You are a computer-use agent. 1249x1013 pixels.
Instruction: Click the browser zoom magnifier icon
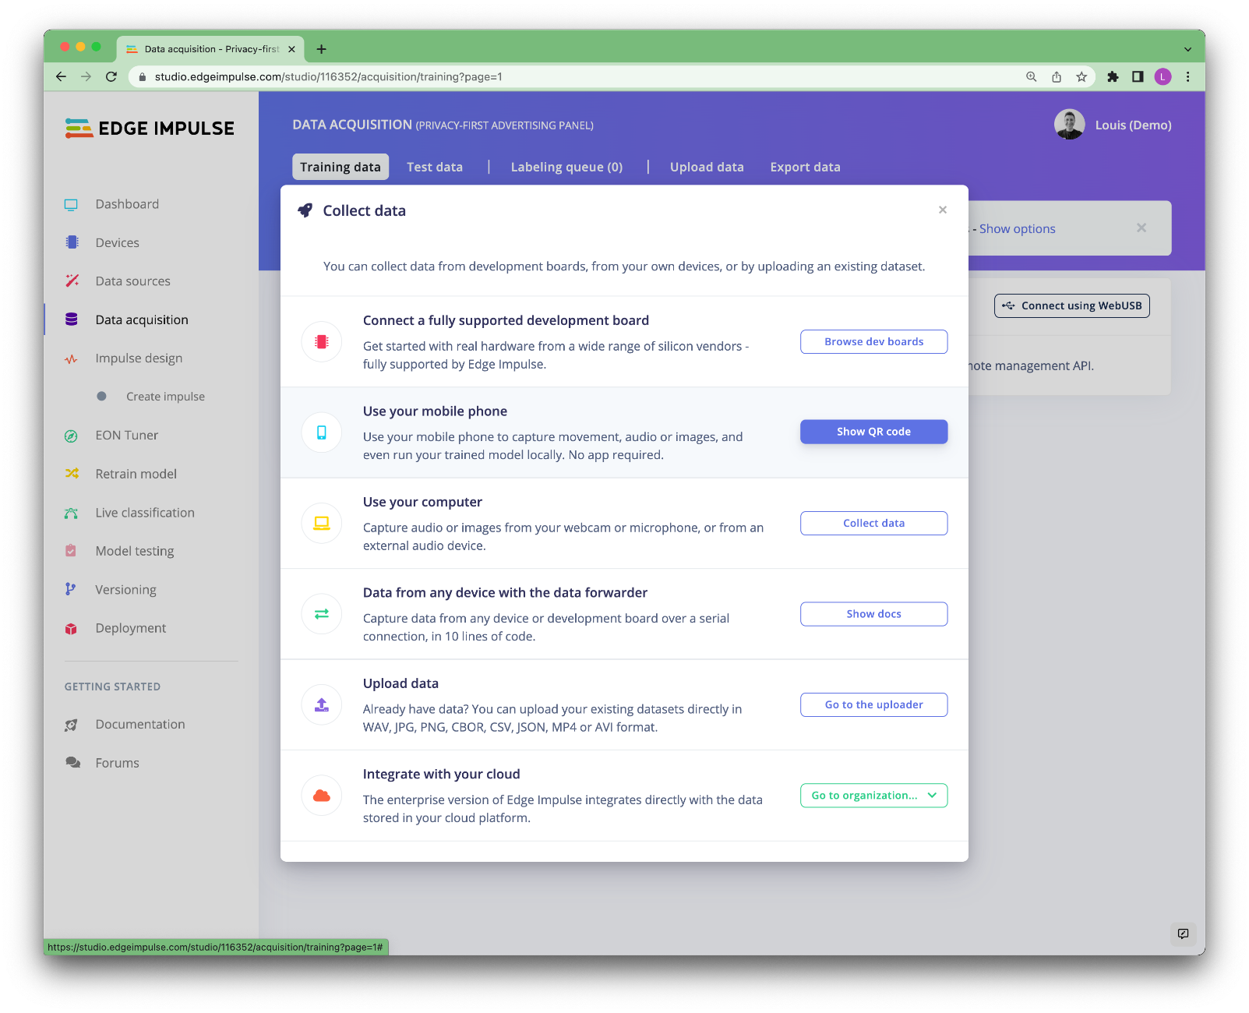[x=1031, y=76]
